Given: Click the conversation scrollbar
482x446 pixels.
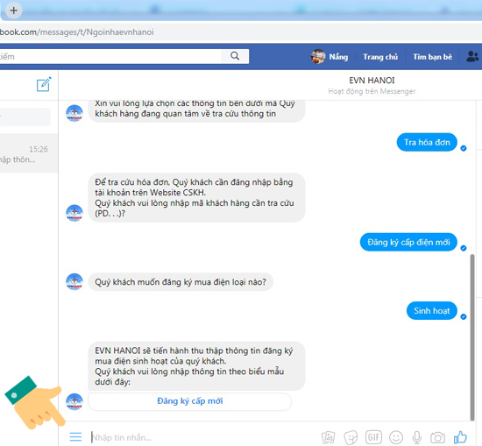Looking at the screenshot, I should point(472,337).
